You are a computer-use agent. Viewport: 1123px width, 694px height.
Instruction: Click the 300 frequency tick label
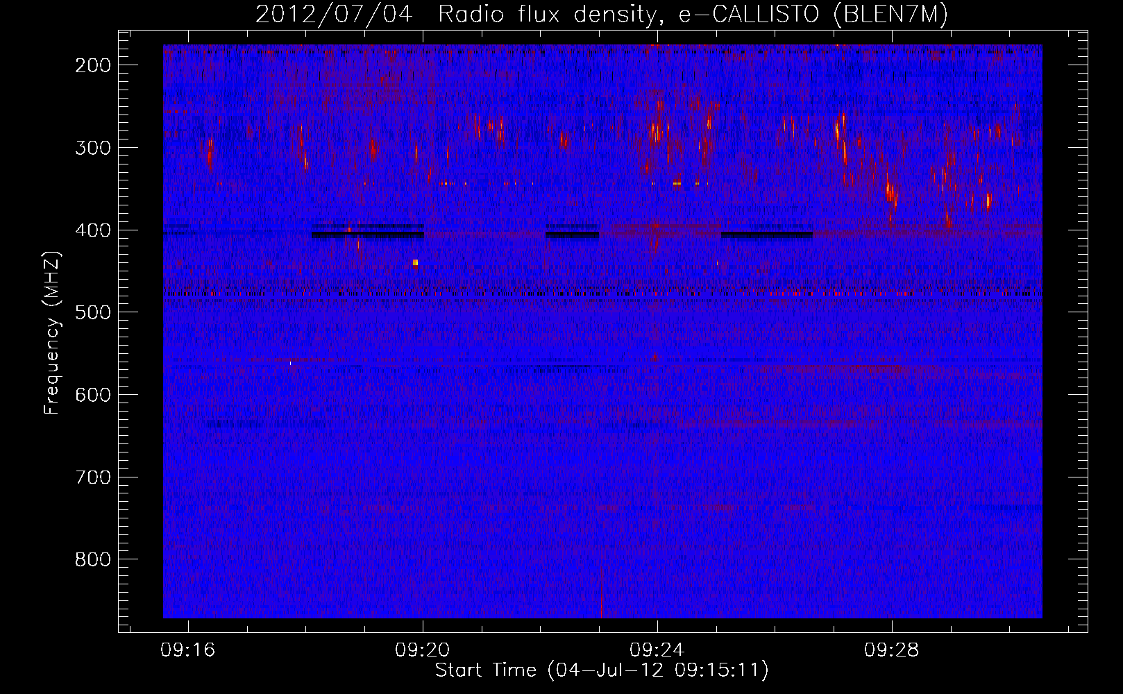click(x=93, y=148)
